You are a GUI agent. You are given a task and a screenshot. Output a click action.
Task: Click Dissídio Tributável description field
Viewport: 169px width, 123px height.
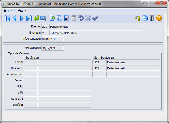[x=65, y=105]
